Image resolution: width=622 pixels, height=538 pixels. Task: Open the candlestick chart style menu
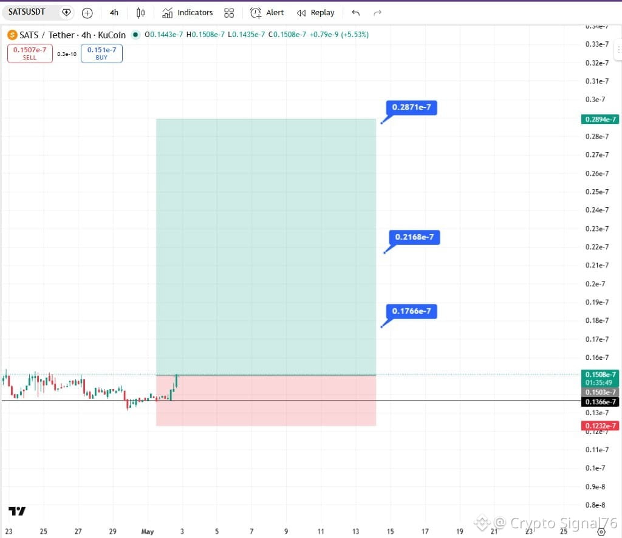pyautogui.click(x=140, y=13)
